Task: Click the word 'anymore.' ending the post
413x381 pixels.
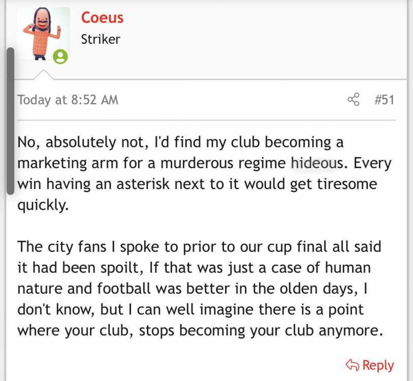Action: click(351, 331)
